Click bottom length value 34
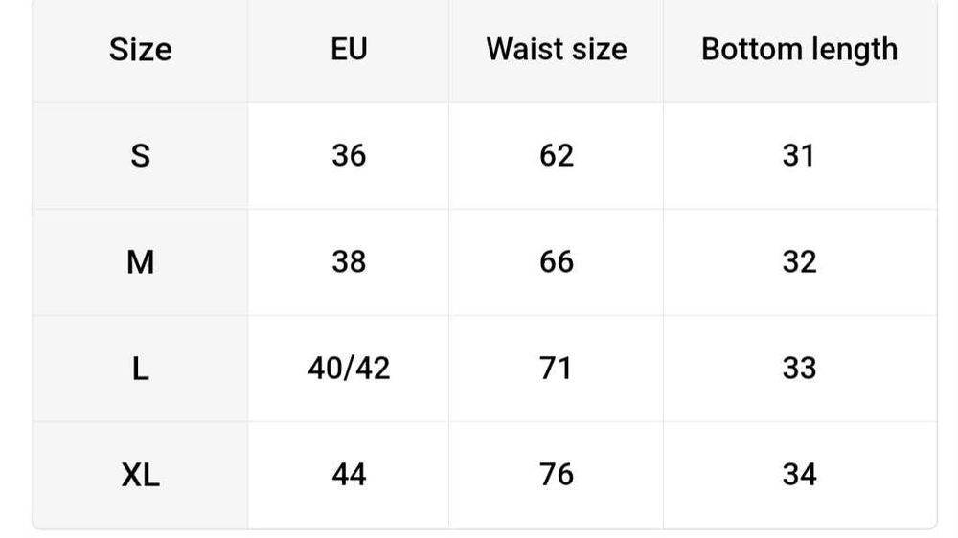Viewport: 958px width, 538px height. tap(798, 475)
